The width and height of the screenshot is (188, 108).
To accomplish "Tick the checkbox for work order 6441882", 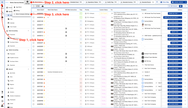I will 34,72.
